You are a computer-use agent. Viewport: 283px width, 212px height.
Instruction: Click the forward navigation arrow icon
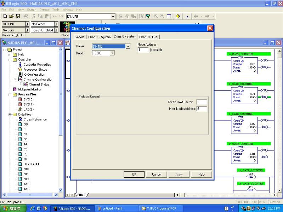point(207,16)
